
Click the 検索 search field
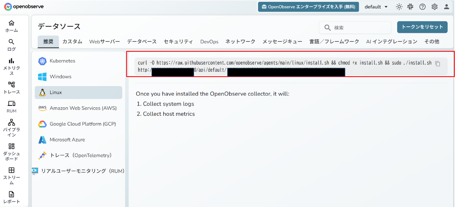(355, 27)
